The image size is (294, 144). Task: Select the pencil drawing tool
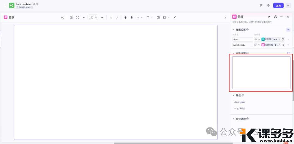(x=175, y=17)
